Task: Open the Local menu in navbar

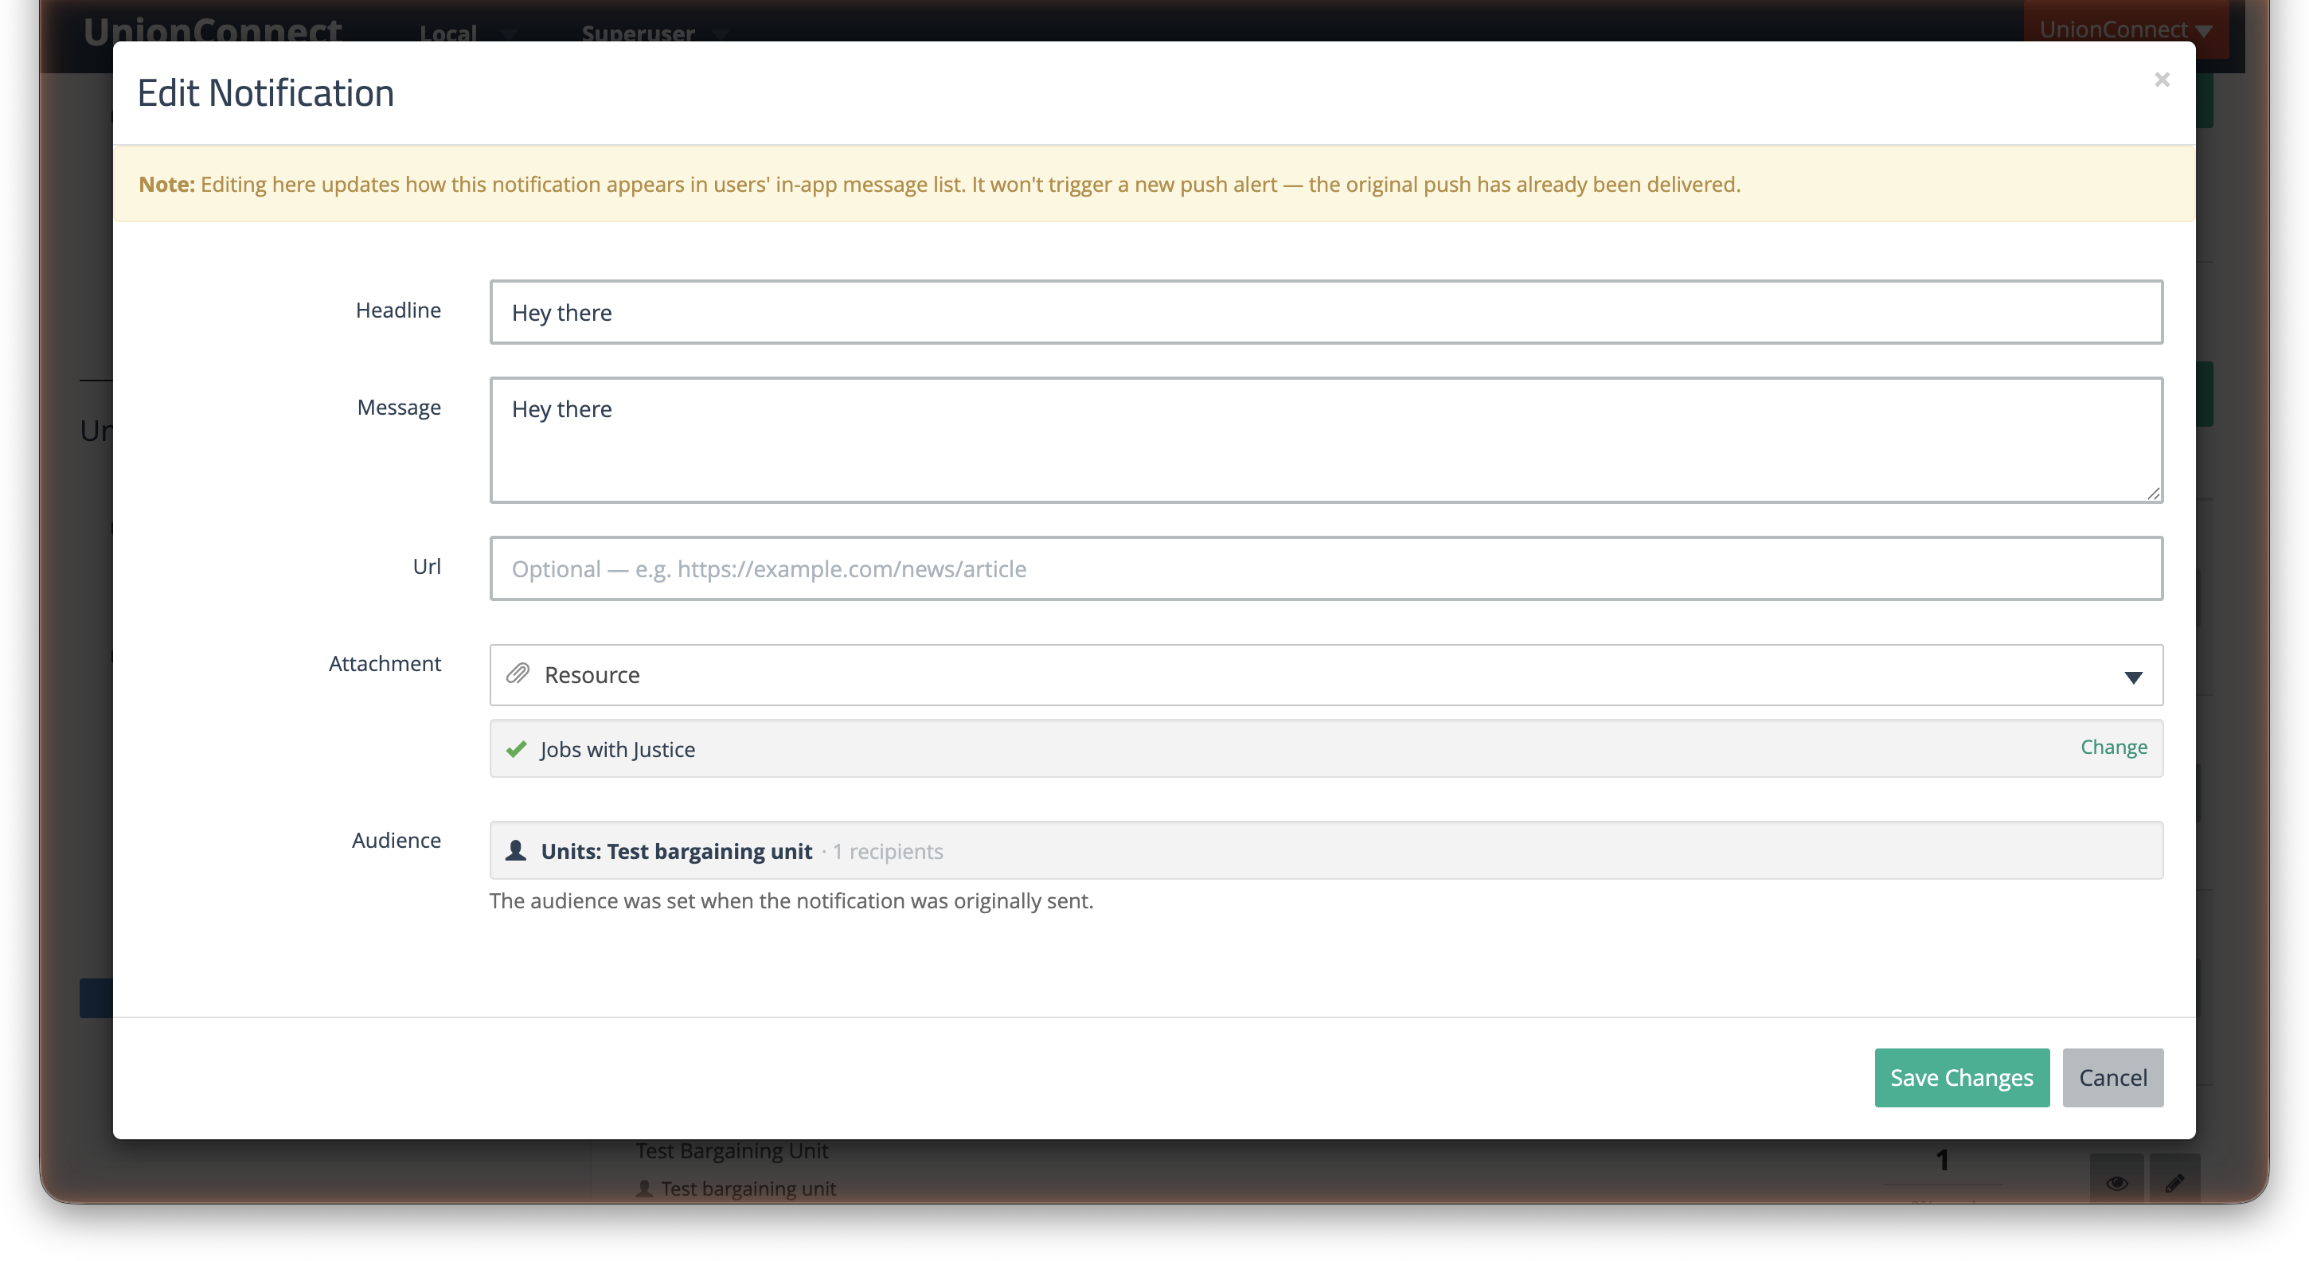Action: click(x=467, y=33)
